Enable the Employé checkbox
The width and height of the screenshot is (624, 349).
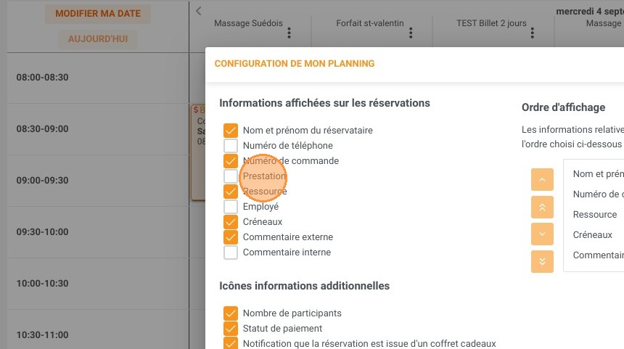(231, 207)
